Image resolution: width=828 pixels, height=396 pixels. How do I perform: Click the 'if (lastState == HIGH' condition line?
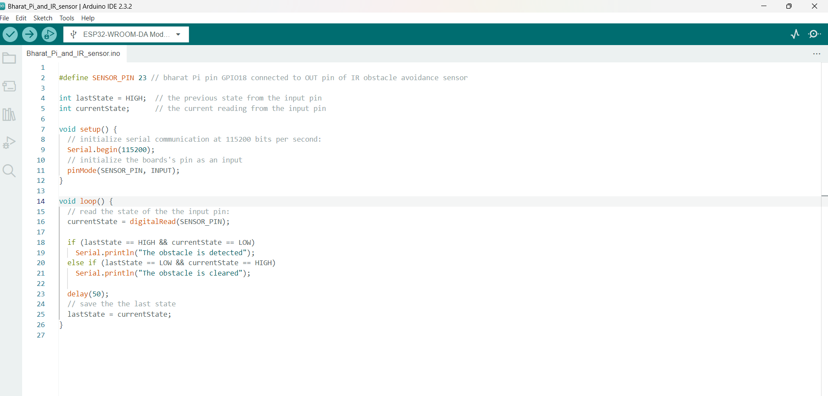point(161,243)
